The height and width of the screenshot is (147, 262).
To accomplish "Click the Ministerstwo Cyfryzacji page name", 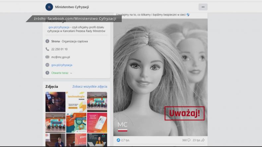I will pos(72,7).
